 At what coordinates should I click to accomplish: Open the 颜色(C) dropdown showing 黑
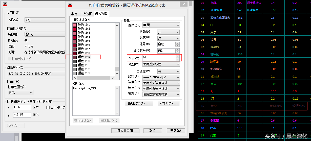161,25
